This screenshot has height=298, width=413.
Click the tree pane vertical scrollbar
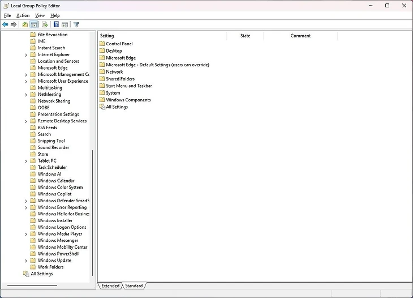coord(92,215)
